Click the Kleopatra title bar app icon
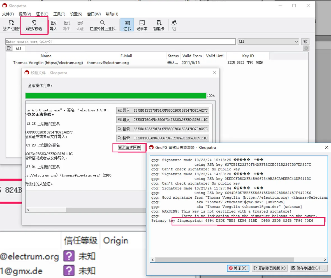 click(5, 6)
